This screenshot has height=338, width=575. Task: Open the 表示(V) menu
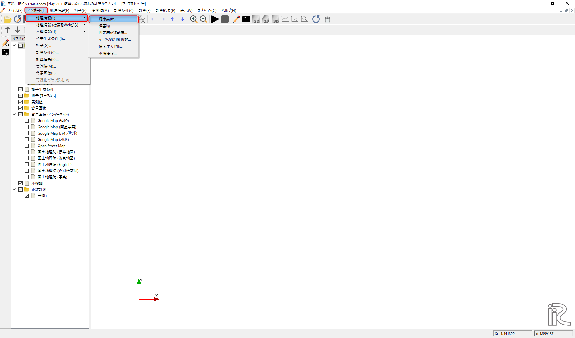(x=186, y=11)
